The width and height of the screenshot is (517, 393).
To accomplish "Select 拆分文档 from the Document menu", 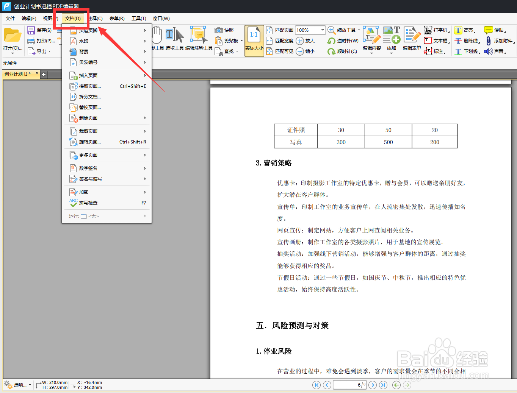I will tap(90, 97).
